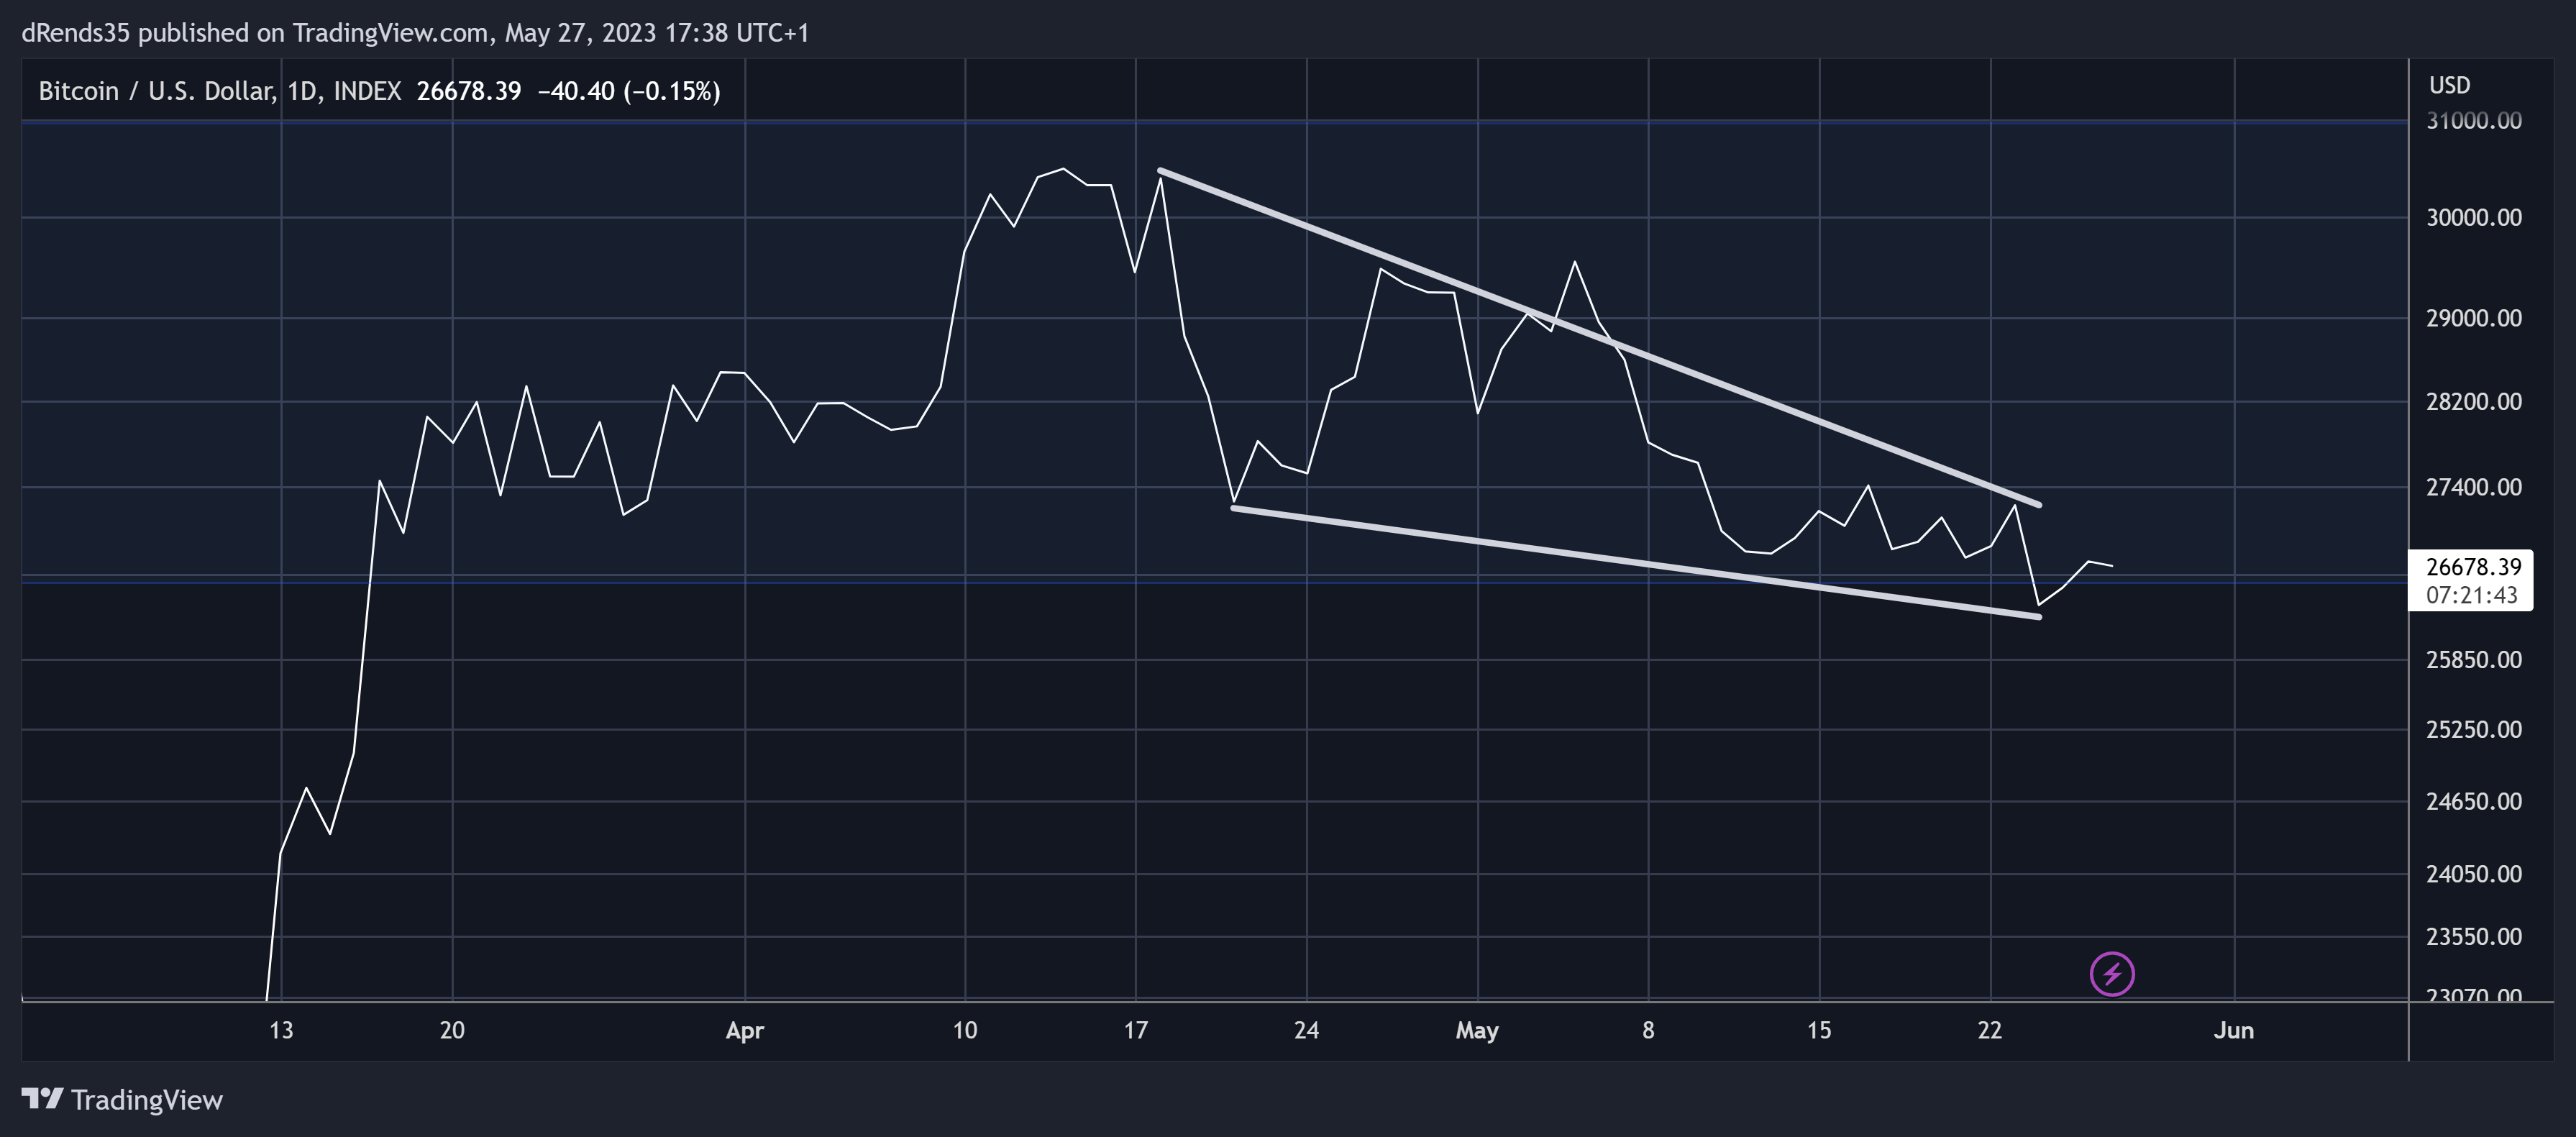Click the Bitcoin / U.S. Dollar symbol title
The width and height of the screenshot is (2576, 1137).
click(x=155, y=91)
